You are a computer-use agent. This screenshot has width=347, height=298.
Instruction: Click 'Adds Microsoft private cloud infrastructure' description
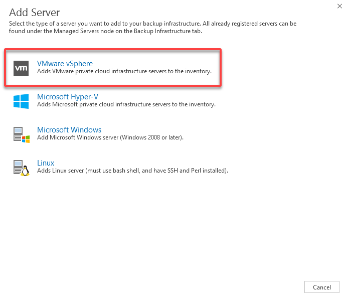pos(126,104)
